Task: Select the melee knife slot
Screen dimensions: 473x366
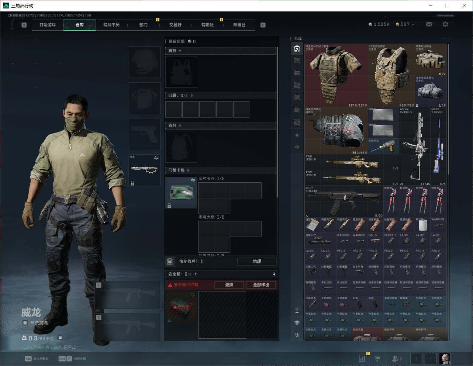Action: [144, 170]
